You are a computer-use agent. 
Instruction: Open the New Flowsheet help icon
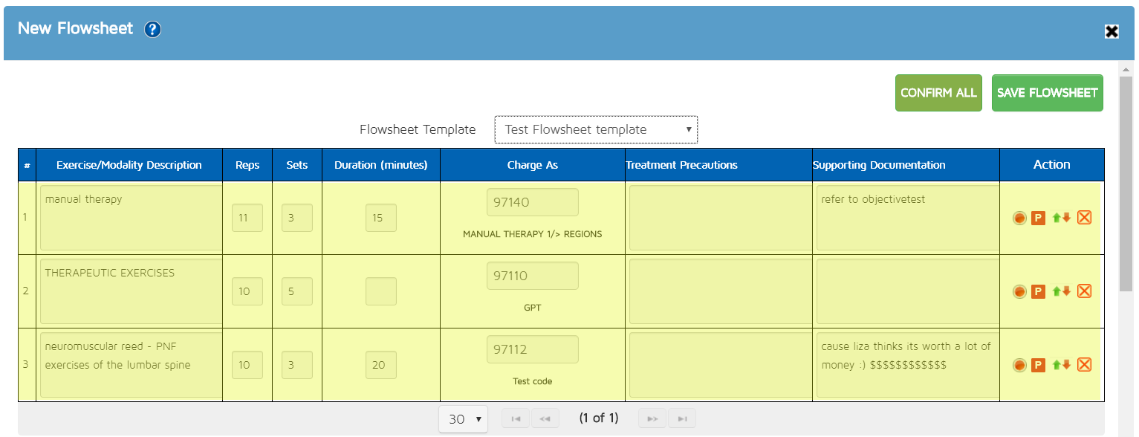click(153, 30)
